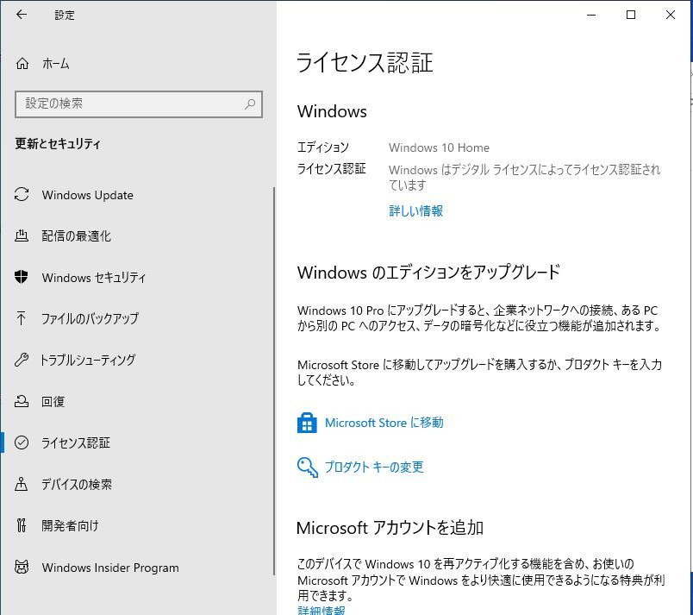Click プロダクト キーの変更 link
This screenshot has height=615, width=693.
pyautogui.click(x=374, y=467)
